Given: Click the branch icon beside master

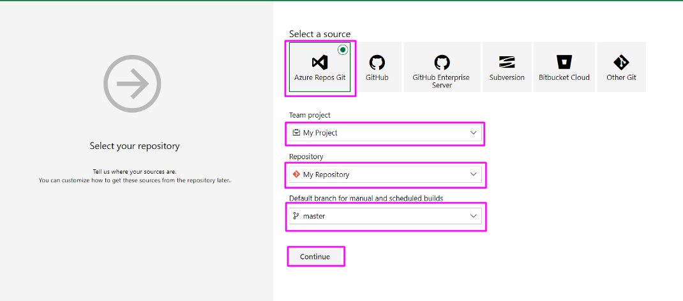Looking at the screenshot, I should (x=296, y=216).
